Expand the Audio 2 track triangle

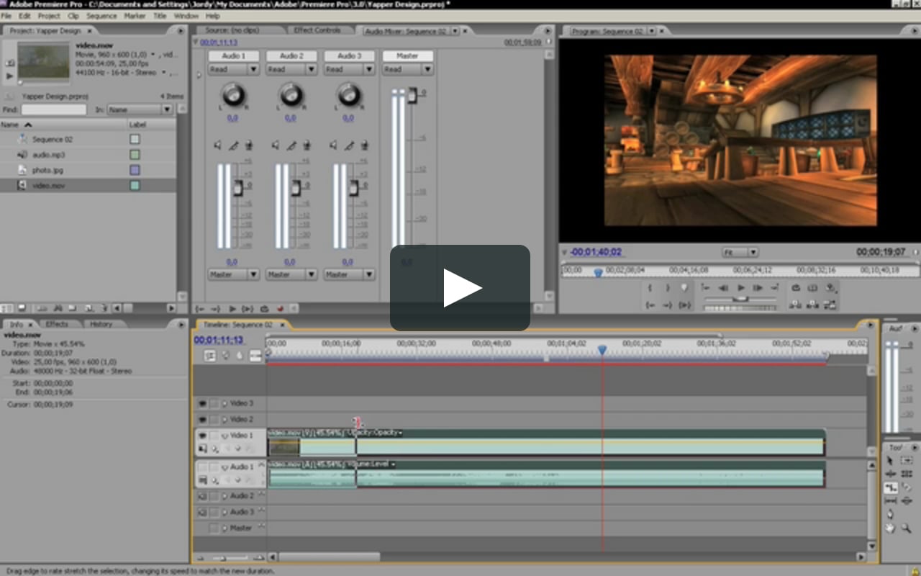click(x=224, y=496)
